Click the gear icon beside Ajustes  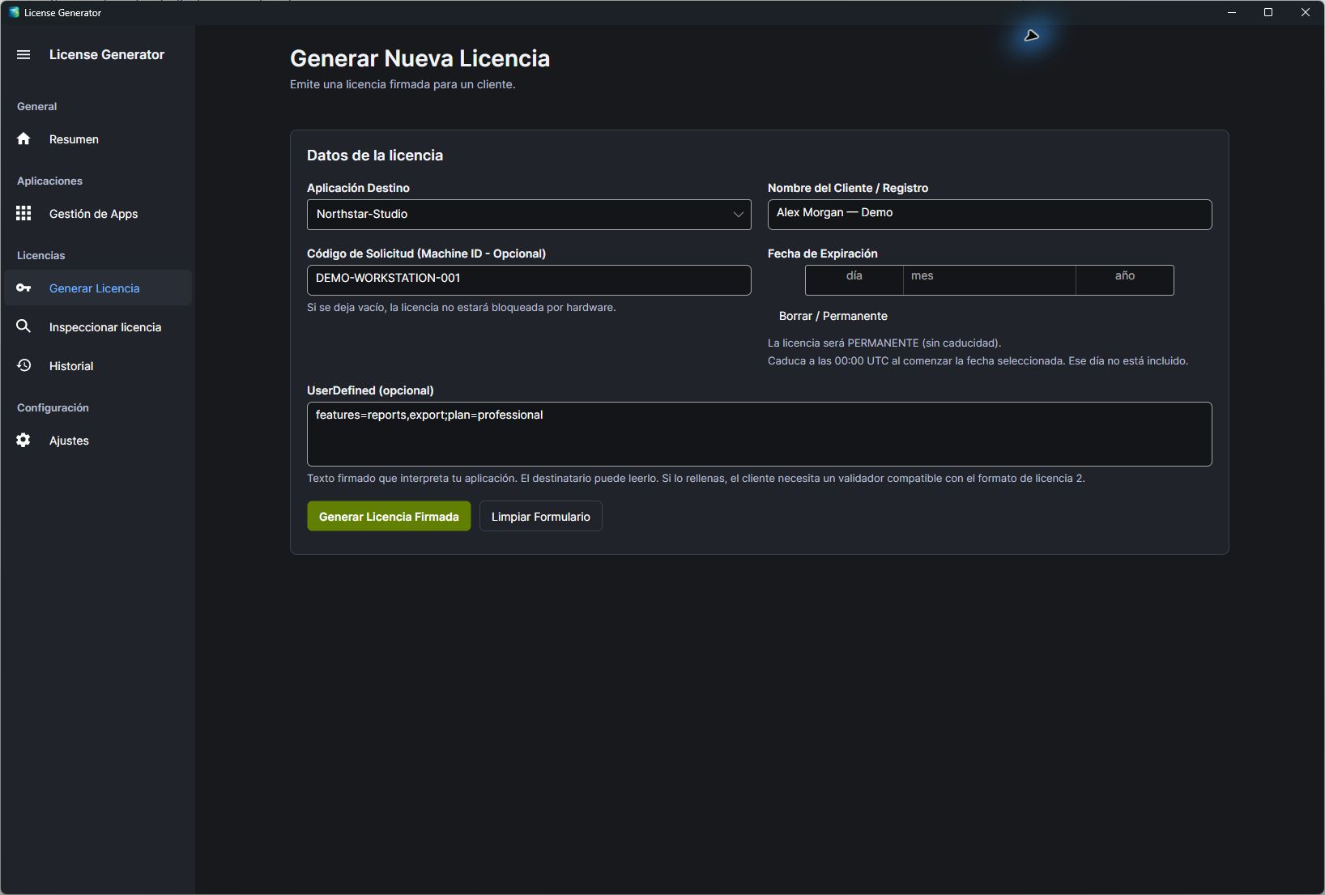click(23, 440)
